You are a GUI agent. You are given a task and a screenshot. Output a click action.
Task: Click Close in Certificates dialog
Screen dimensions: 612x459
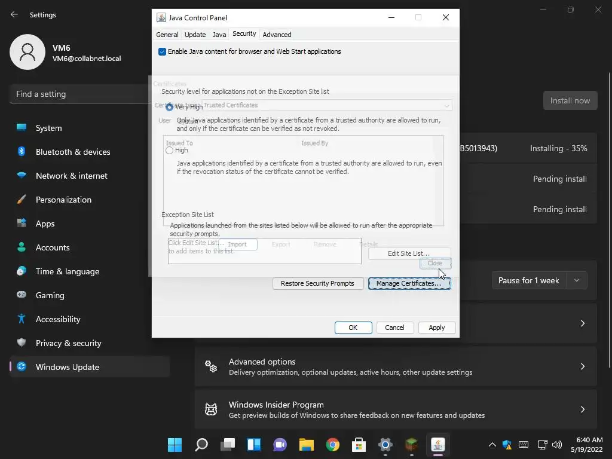435,264
